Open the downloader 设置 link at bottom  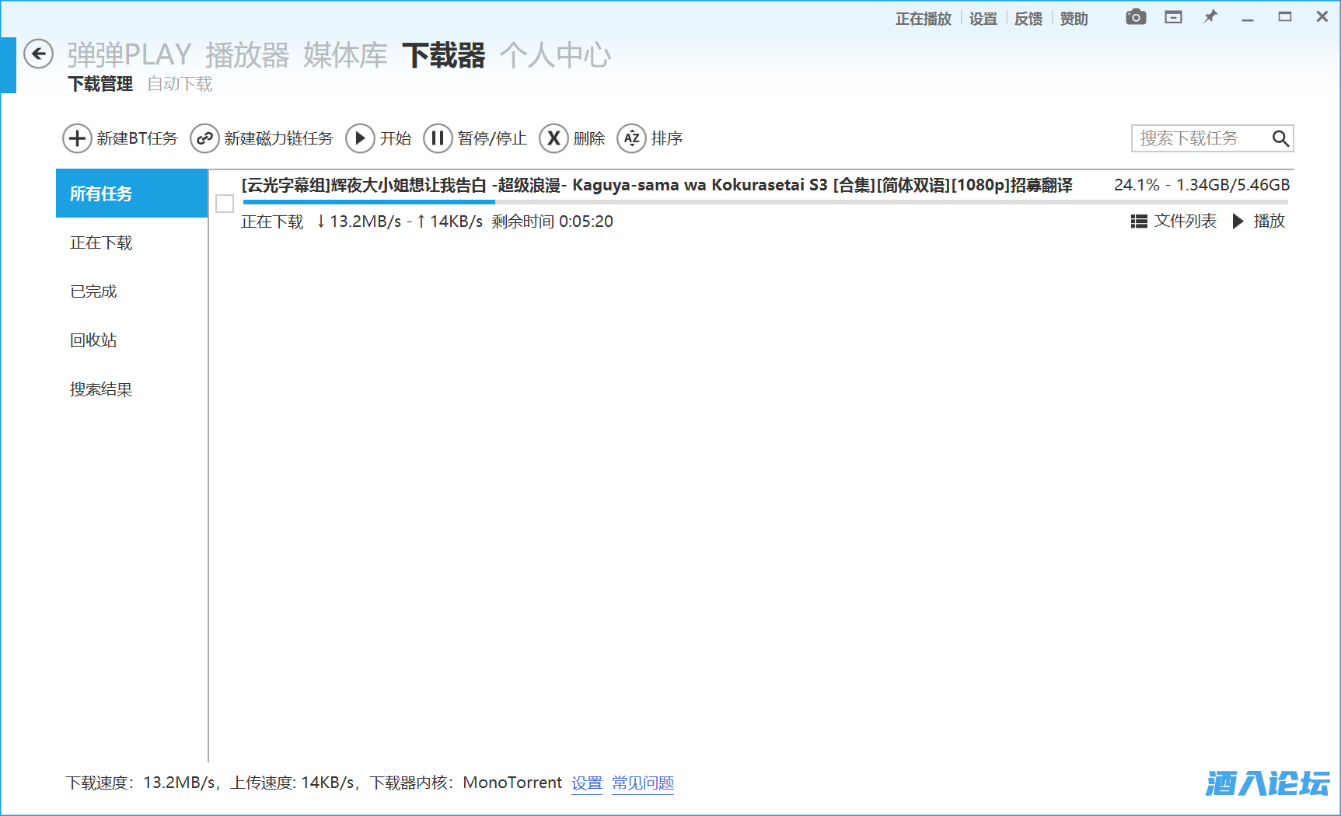pyautogui.click(x=587, y=783)
